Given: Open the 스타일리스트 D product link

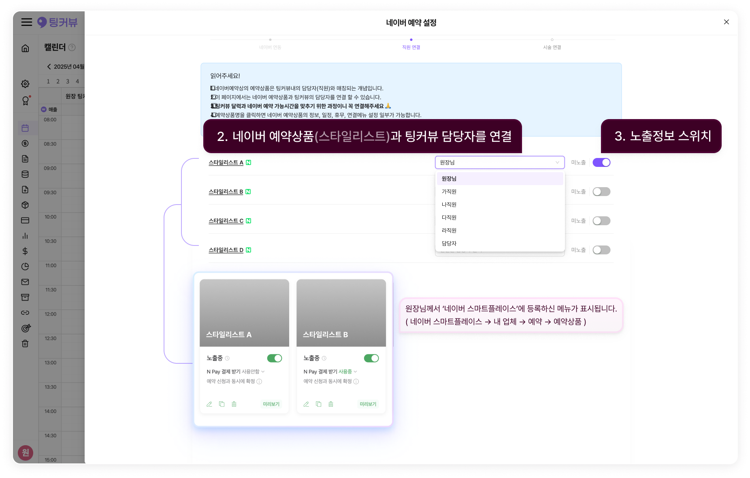Looking at the screenshot, I should click(x=226, y=250).
